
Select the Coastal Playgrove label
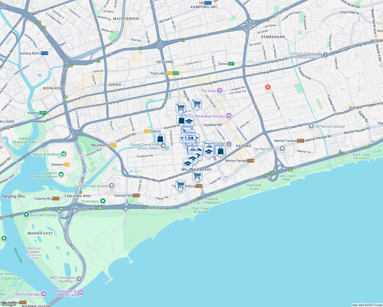click(212, 201)
